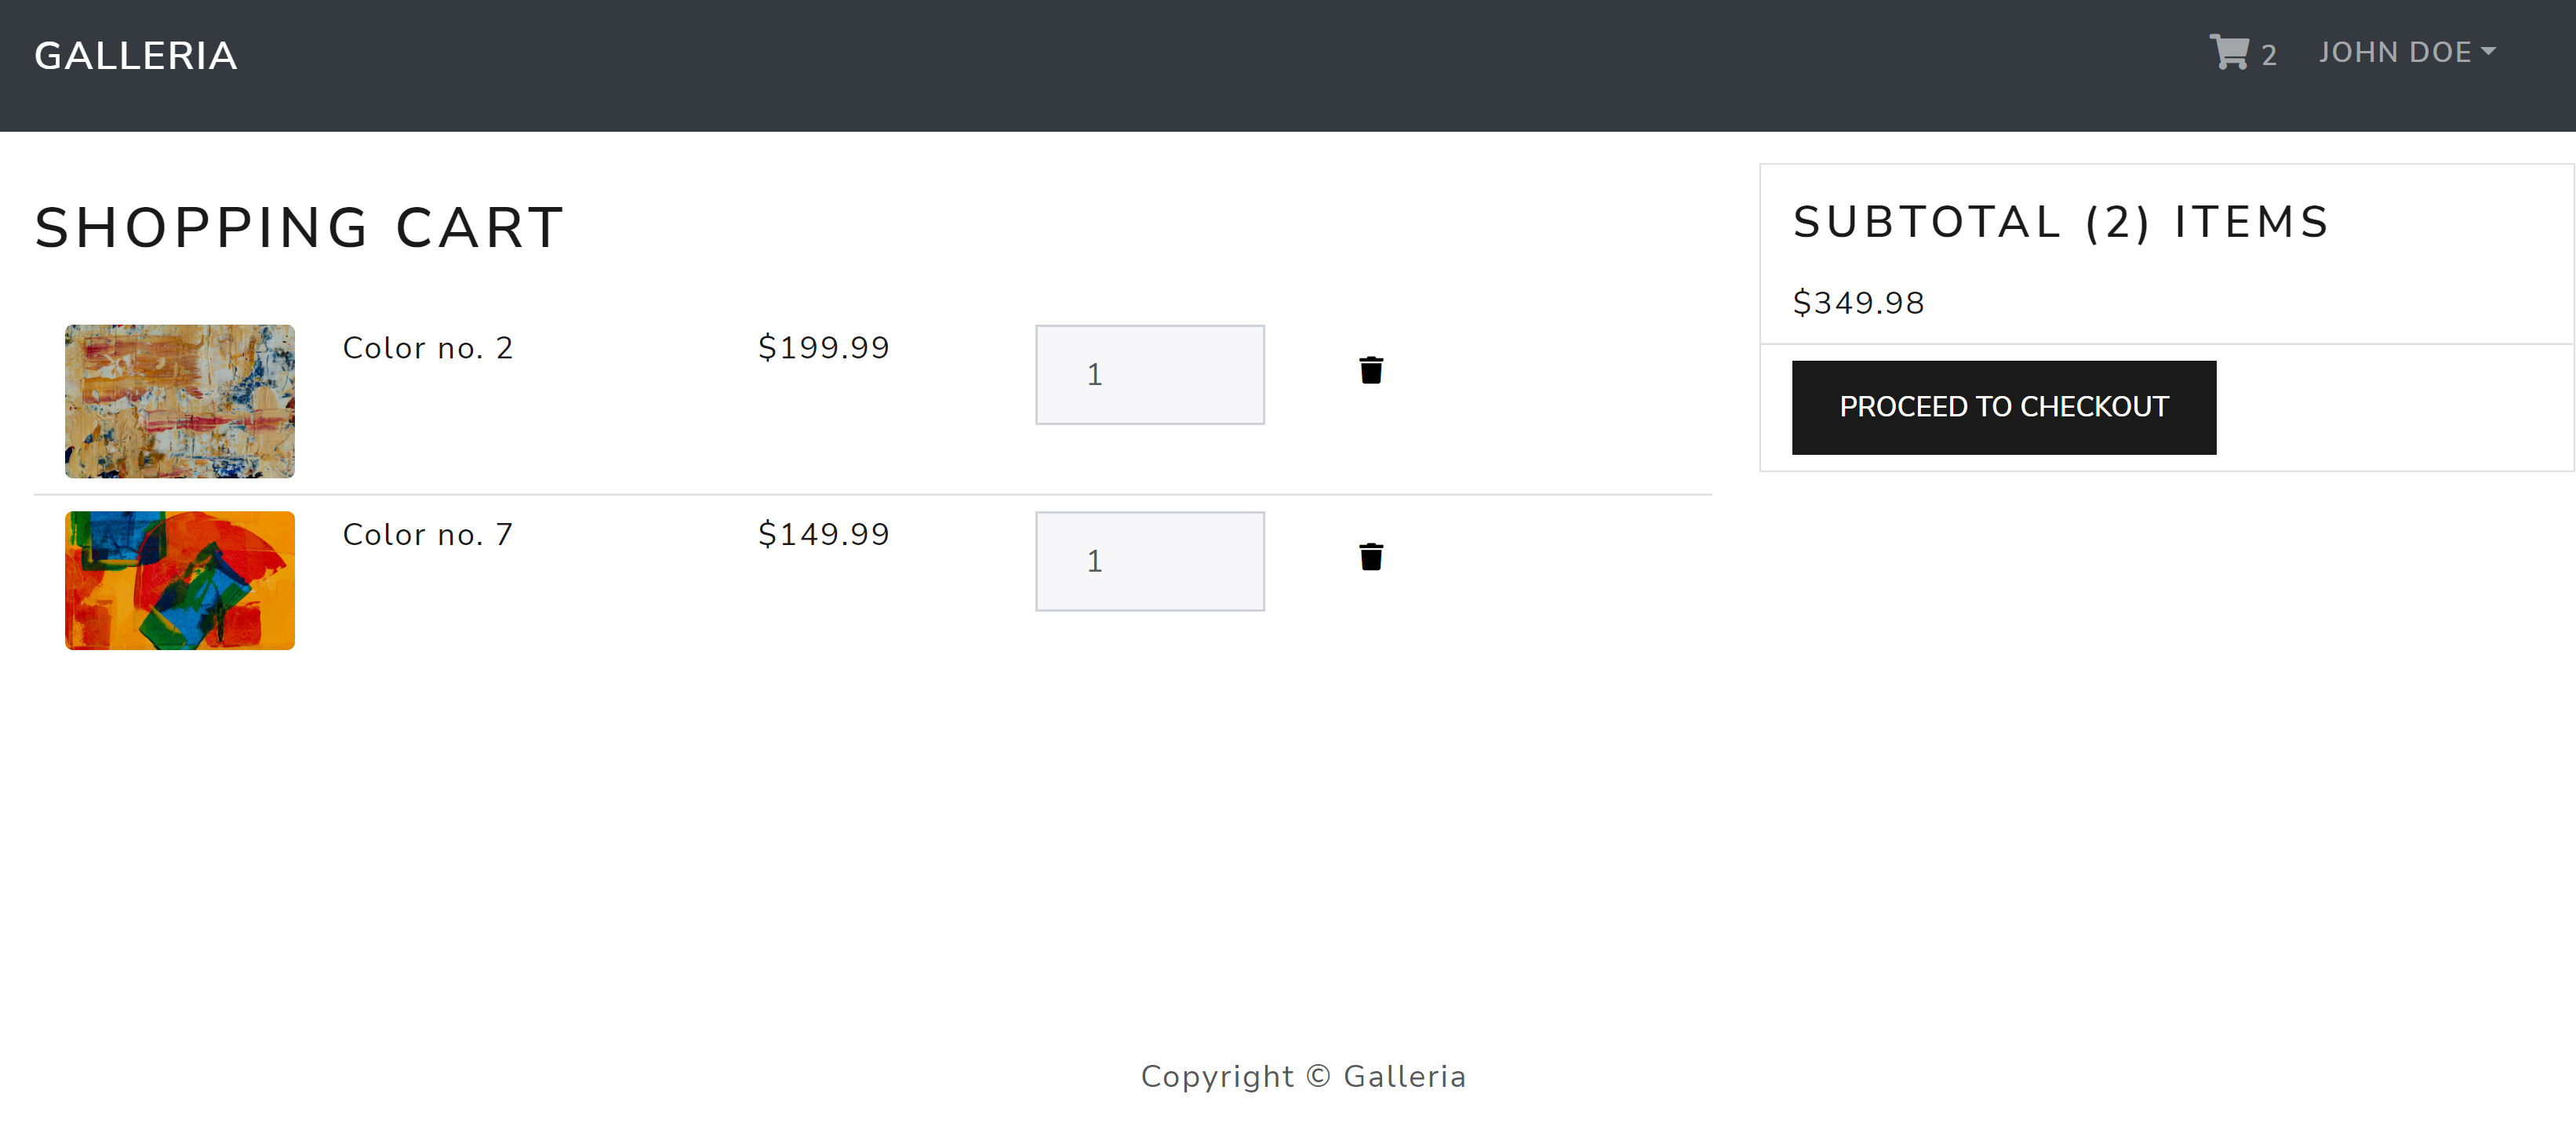
Task: Click the shopping cart icon in the navbar
Action: point(2230,52)
